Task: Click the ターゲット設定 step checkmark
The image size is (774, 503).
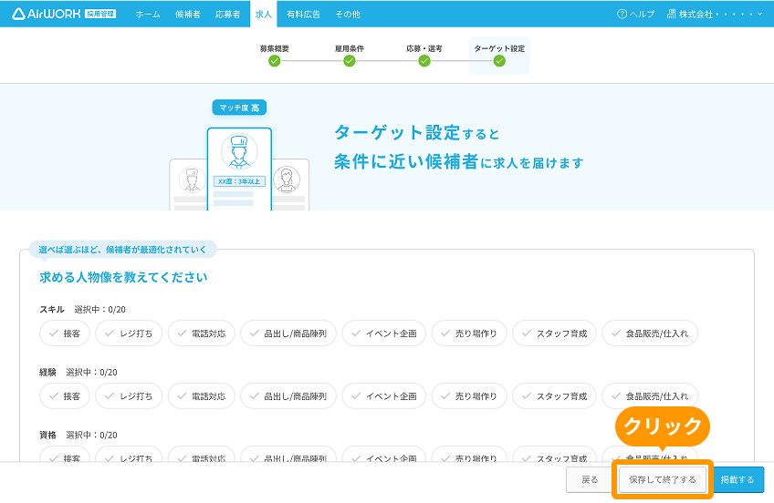Action: 499,61
